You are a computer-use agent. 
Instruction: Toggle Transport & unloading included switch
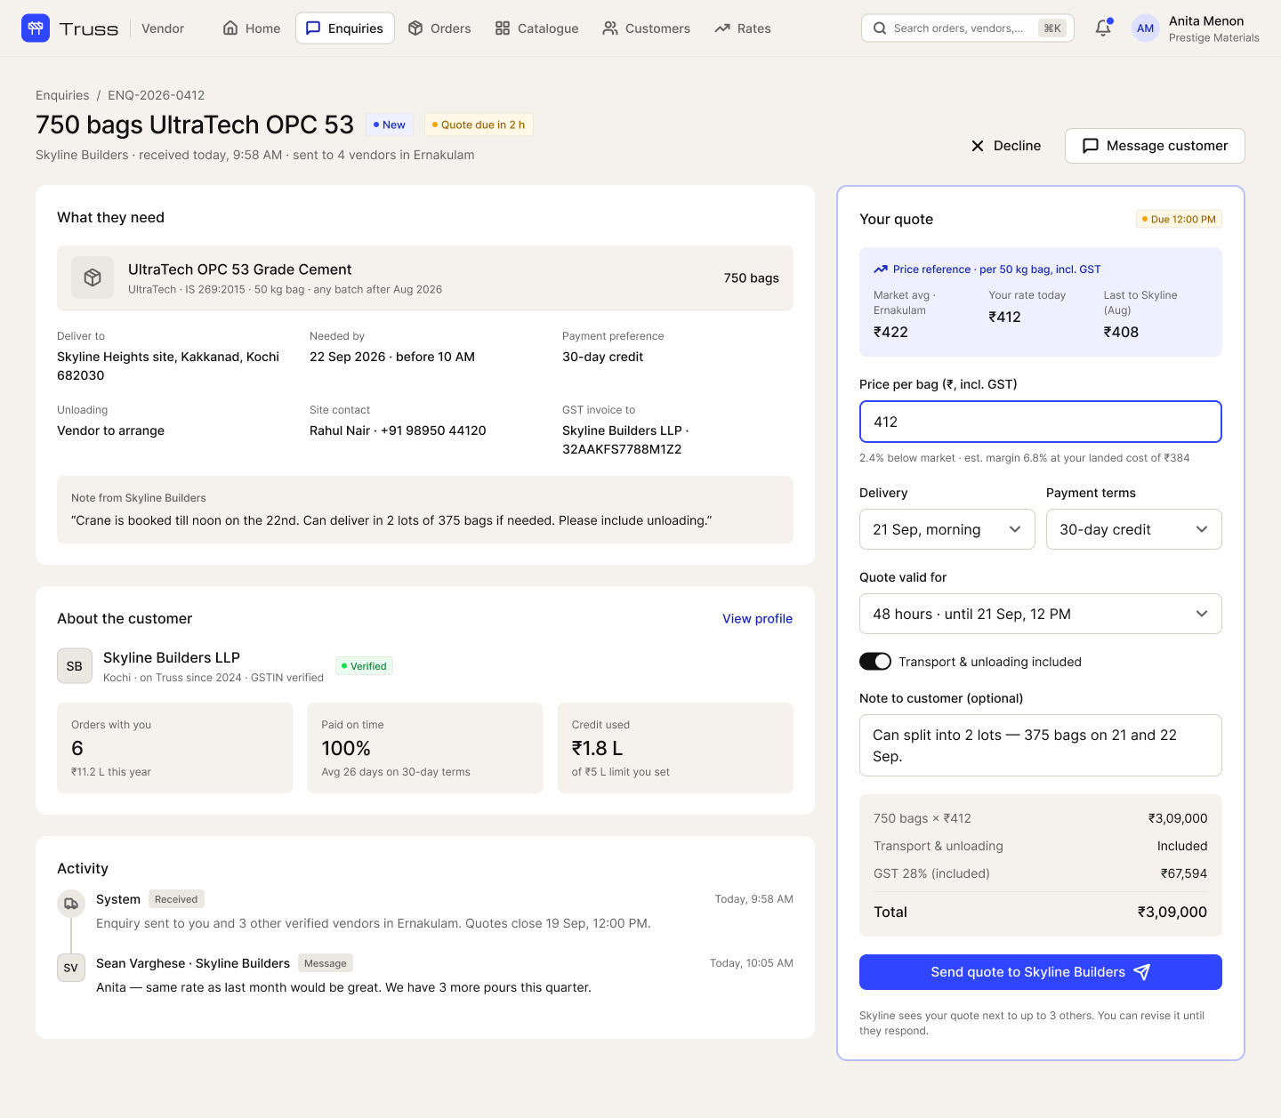(875, 662)
